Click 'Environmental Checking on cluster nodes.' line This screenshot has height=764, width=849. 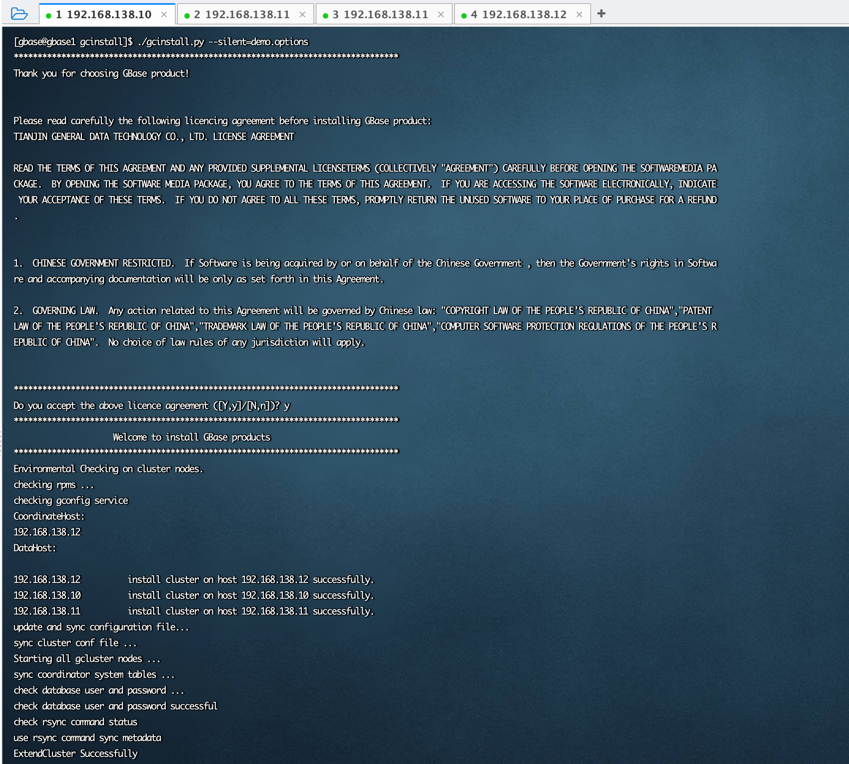tap(108, 469)
